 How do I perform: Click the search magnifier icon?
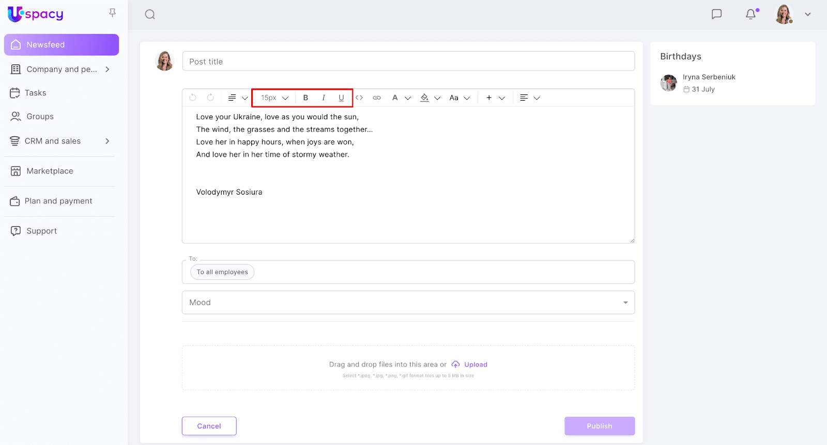(150, 14)
